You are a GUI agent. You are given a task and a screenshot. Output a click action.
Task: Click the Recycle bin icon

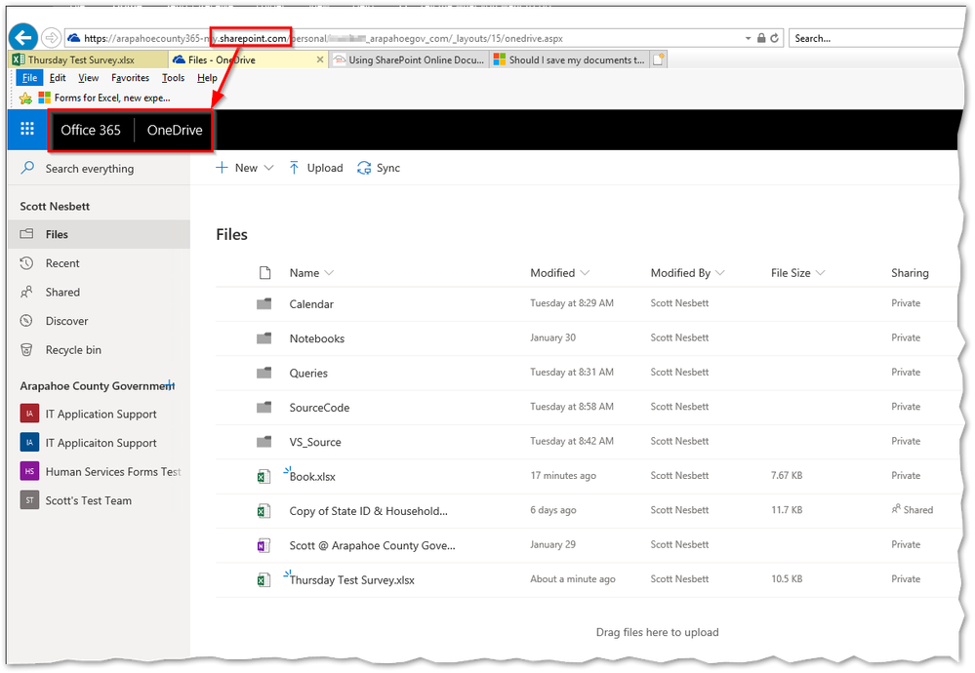click(x=26, y=349)
